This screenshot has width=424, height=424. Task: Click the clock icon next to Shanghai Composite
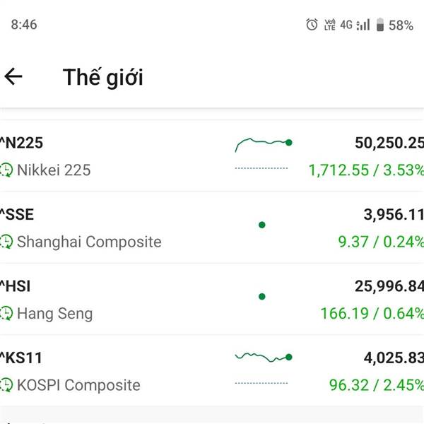pyautogui.click(x=6, y=242)
